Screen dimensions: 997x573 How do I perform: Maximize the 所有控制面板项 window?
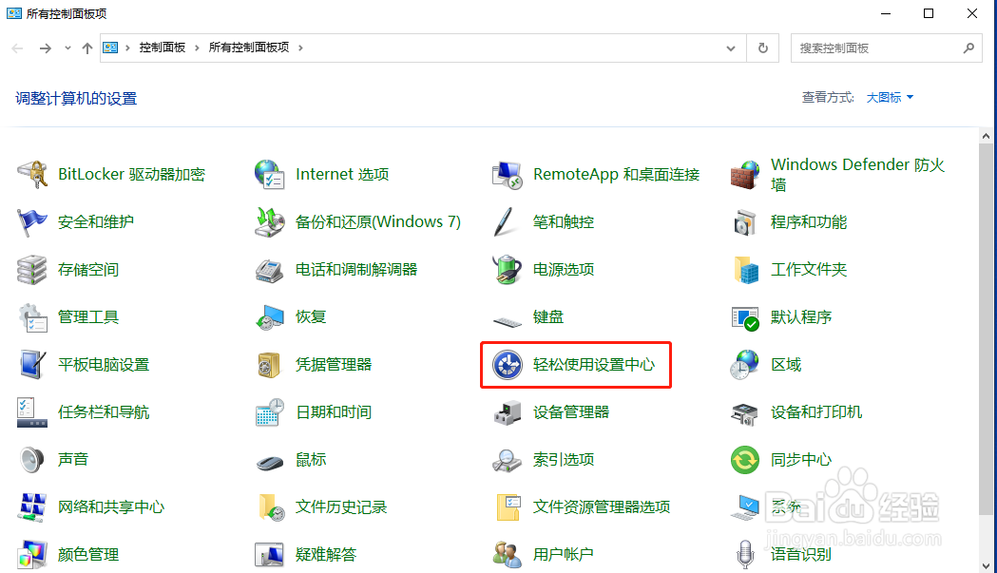tap(929, 13)
